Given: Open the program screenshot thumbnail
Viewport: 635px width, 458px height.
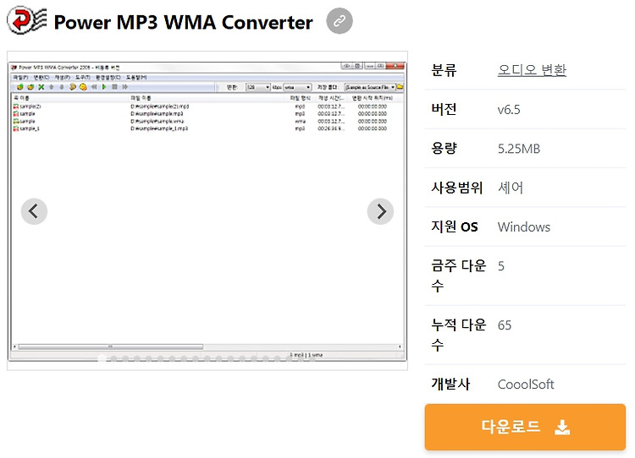Looking at the screenshot, I should [207, 210].
